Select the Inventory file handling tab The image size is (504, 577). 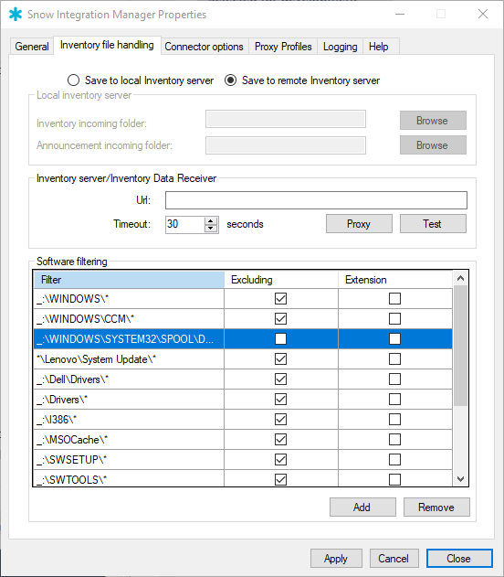pos(107,45)
